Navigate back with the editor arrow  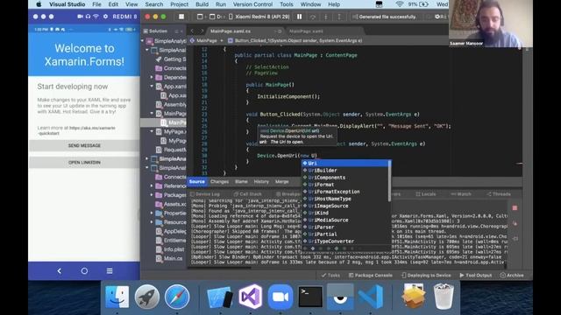pos(193,31)
